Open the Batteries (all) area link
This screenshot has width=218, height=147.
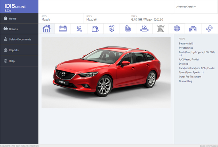(186, 44)
